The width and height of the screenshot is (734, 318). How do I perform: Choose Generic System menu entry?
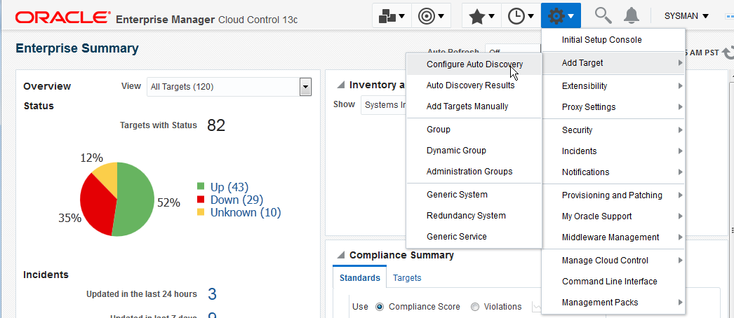tap(474, 194)
